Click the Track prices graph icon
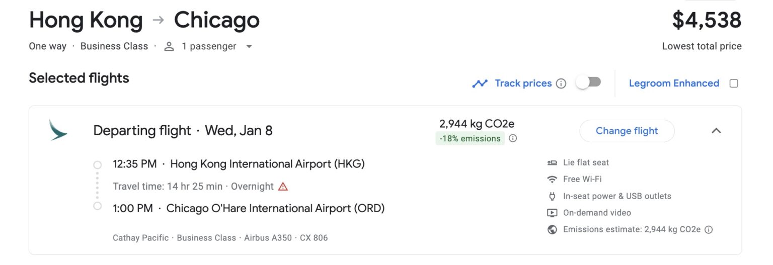Image resolution: width=773 pixels, height=265 pixels. click(480, 83)
